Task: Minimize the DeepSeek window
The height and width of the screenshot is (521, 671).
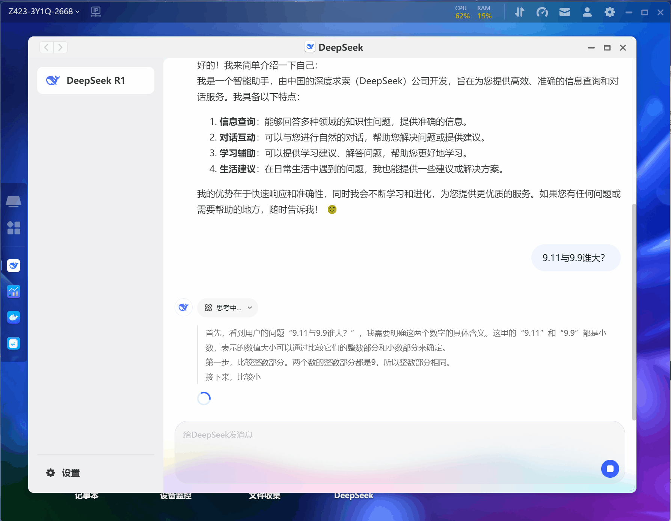Action: tap(591, 48)
